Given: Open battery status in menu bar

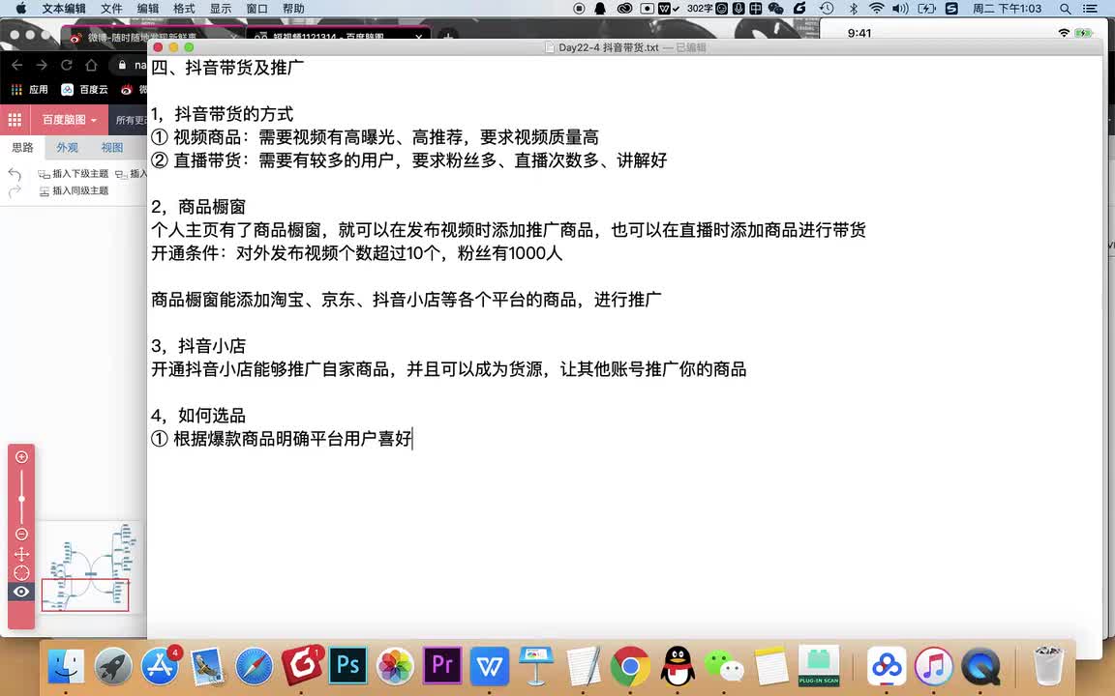Looking at the screenshot, I should [926, 9].
